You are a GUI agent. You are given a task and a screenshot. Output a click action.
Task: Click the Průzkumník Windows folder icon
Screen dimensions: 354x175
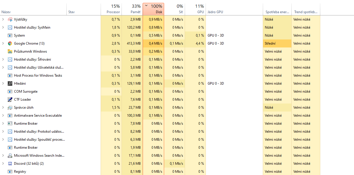[10, 51]
